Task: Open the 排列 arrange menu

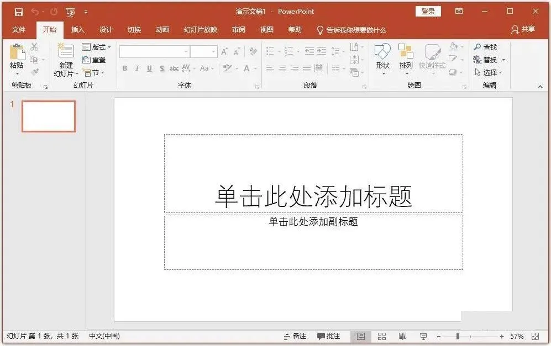Action: coord(406,59)
